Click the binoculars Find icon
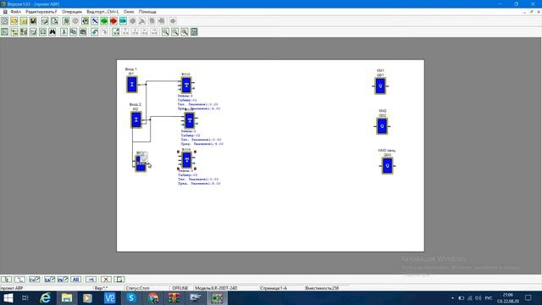 tap(53, 32)
